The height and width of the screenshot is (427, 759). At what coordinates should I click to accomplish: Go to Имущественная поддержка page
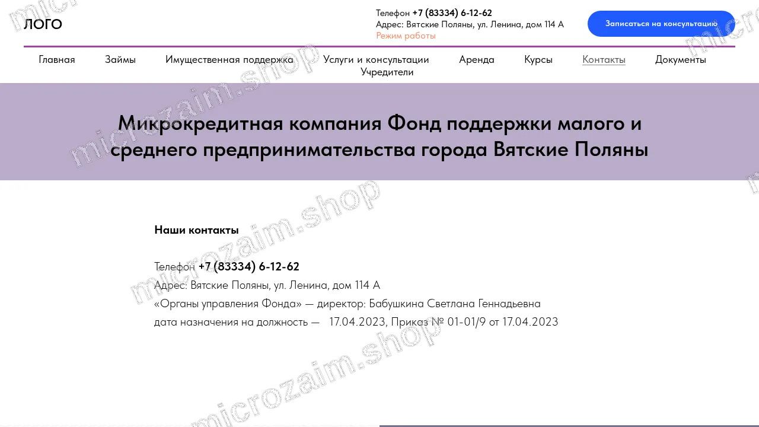tap(229, 59)
